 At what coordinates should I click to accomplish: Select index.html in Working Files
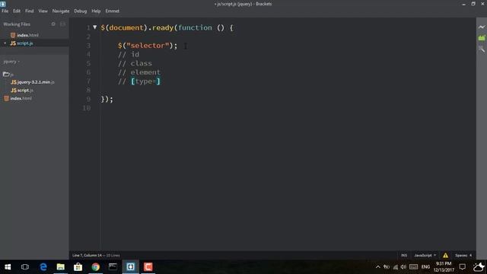tap(27, 35)
